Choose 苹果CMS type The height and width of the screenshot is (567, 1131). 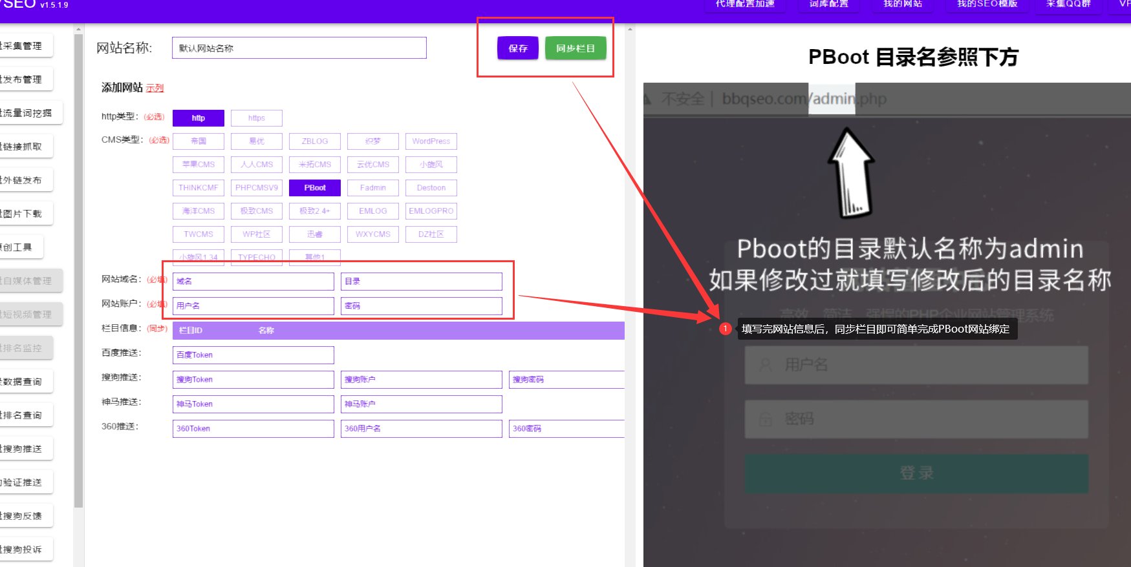click(199, 165)
